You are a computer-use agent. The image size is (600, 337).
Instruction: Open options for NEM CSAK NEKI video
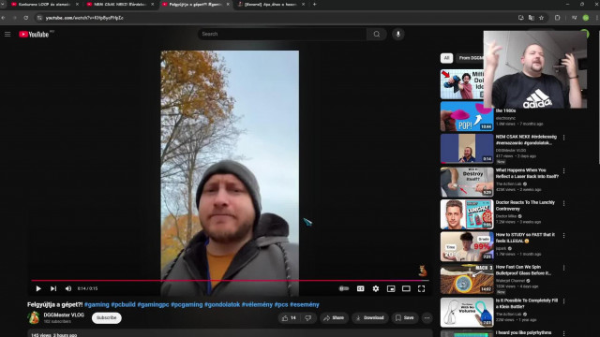[x=563, y=138]
